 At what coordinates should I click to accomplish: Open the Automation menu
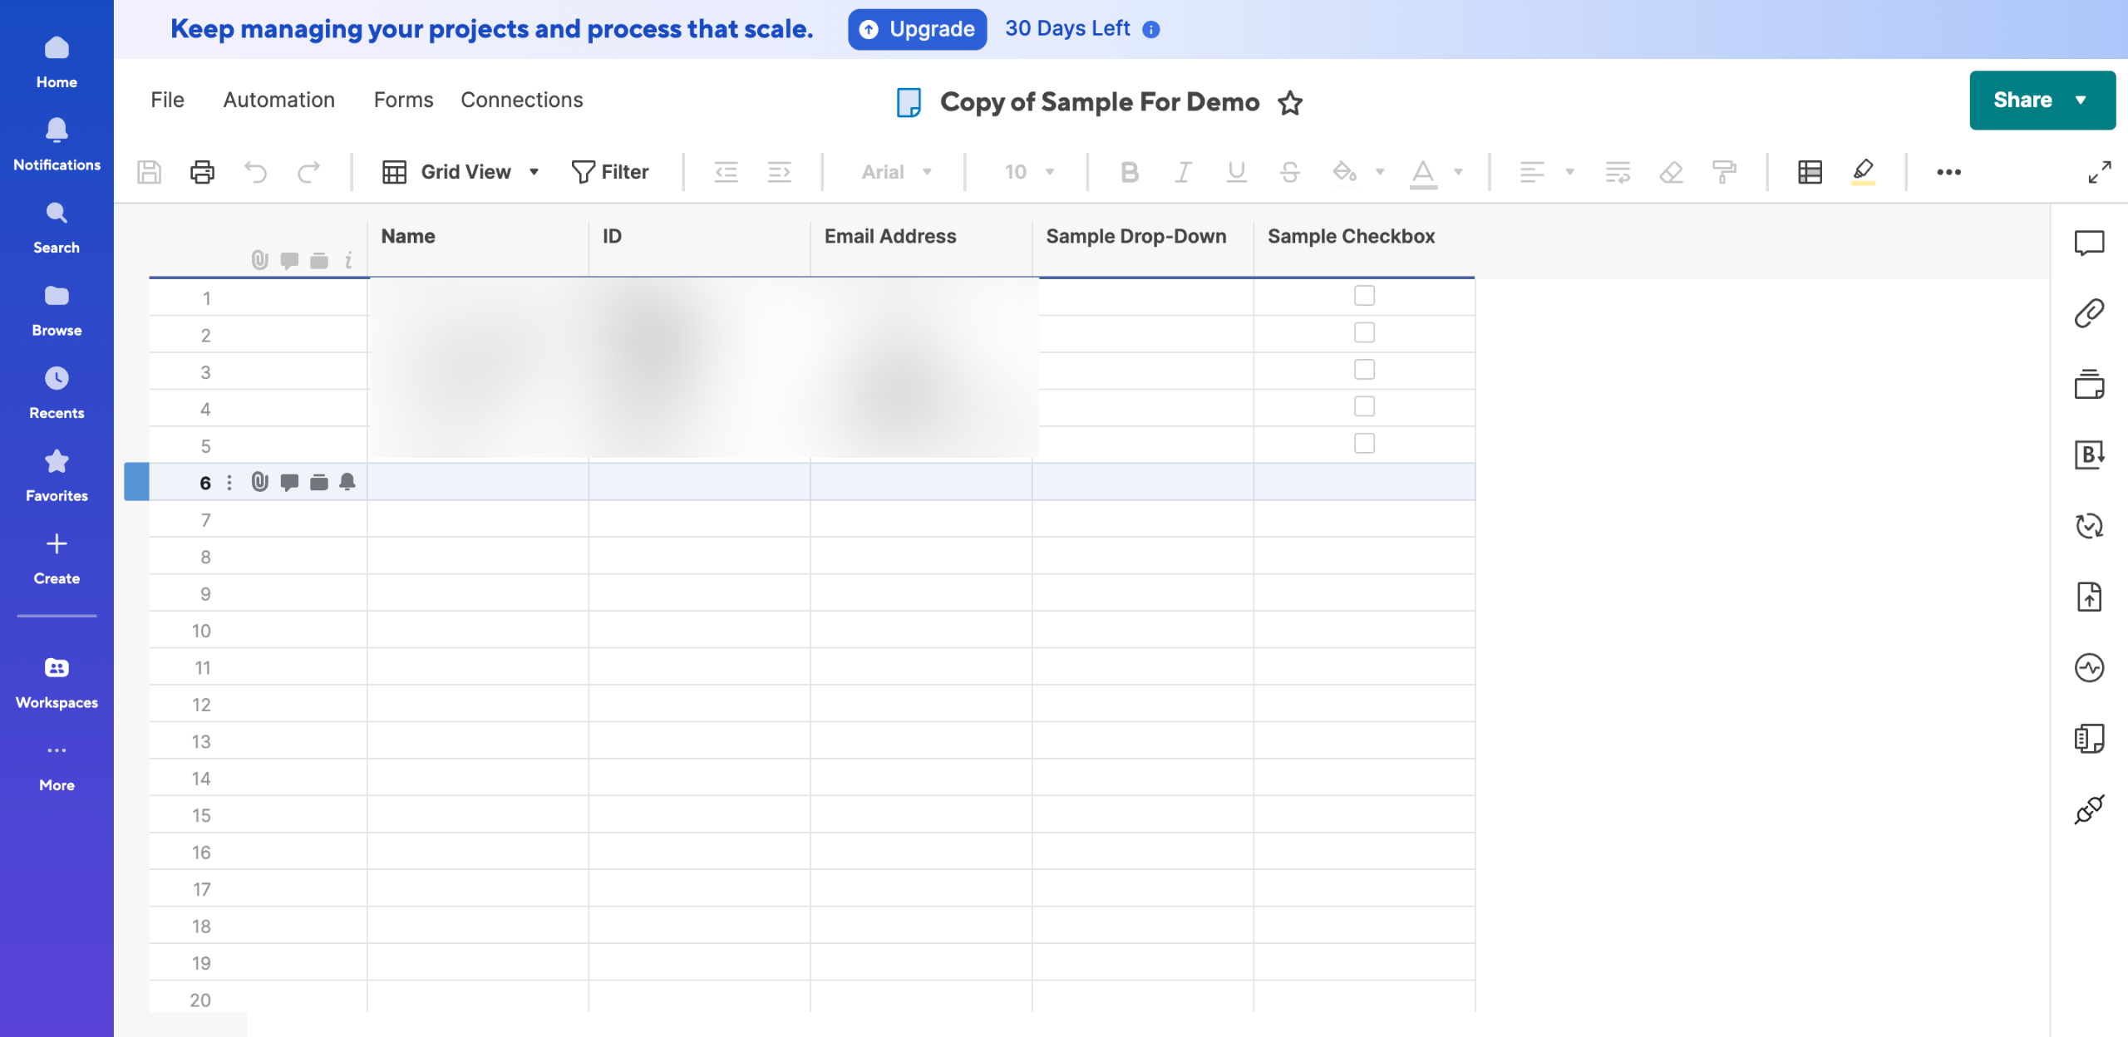pyautogui.click(x=278, y=100)
